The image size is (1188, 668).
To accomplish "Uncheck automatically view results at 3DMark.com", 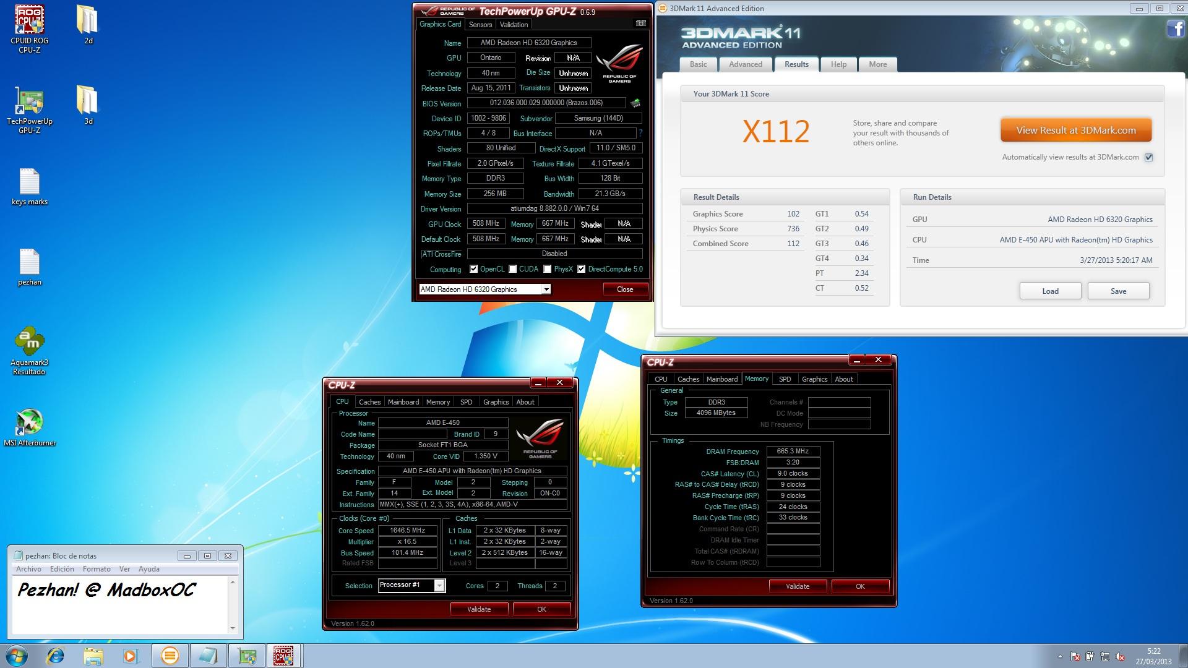I will click(x=1149, y=157).
